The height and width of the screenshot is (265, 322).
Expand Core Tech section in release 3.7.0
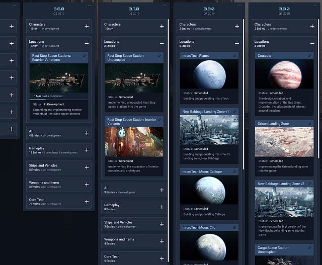pyautogui.click(x=162, y=258)
